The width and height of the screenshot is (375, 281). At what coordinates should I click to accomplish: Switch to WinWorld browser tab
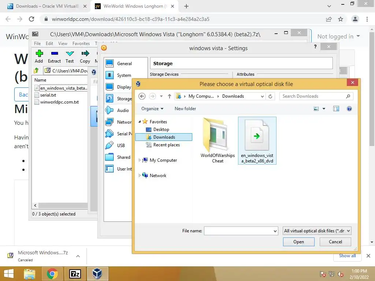pyautogui.click(x=134, y=6)
